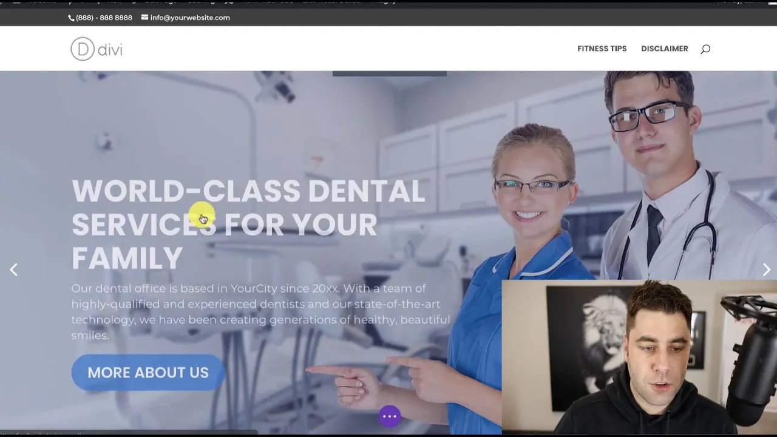Click the Divi logo in the header
777x437 pixels.
tap(96, 49)
